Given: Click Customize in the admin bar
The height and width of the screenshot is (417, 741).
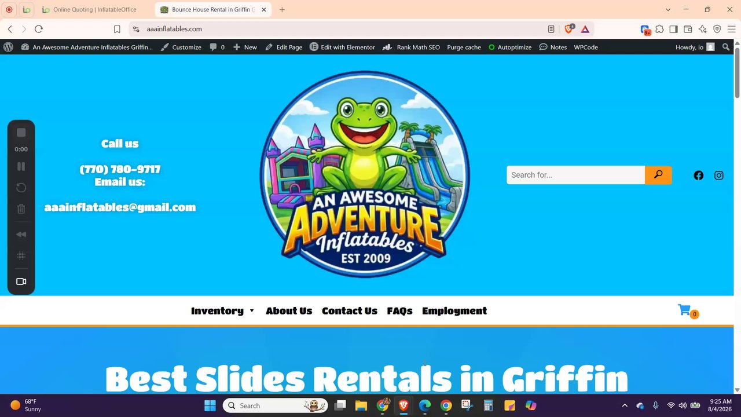Looking at the screenshot, I should (x=181, y=47).
